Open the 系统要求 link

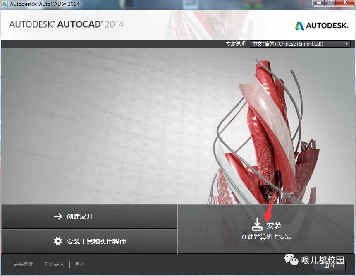(x=54, y=264)
